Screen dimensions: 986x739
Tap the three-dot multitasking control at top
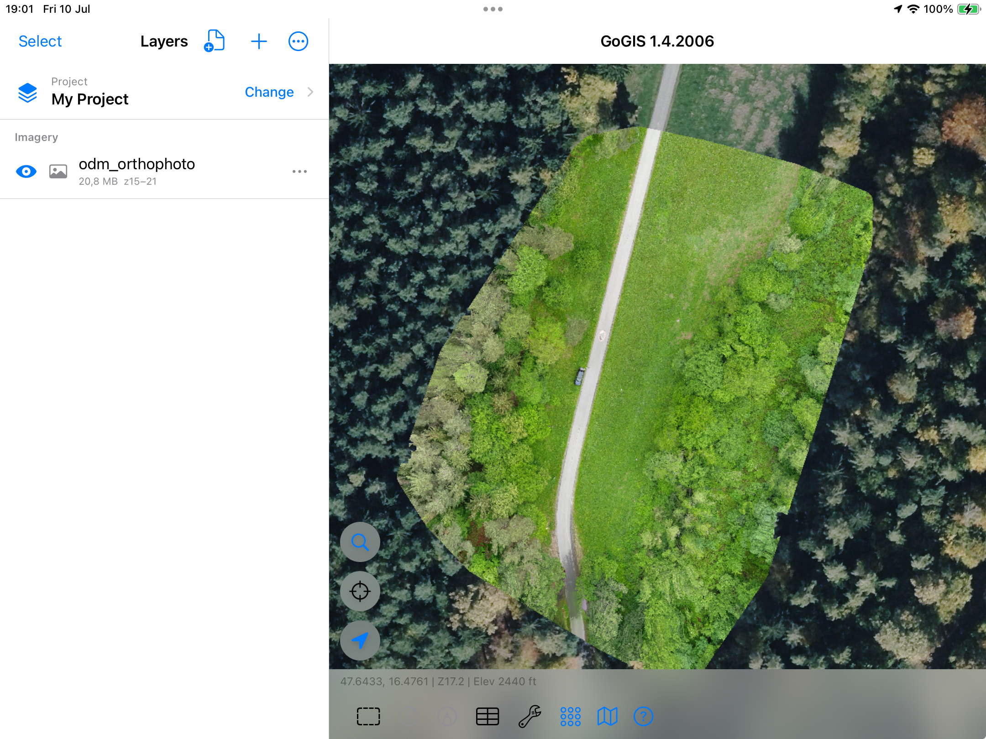tap(493, 9)
